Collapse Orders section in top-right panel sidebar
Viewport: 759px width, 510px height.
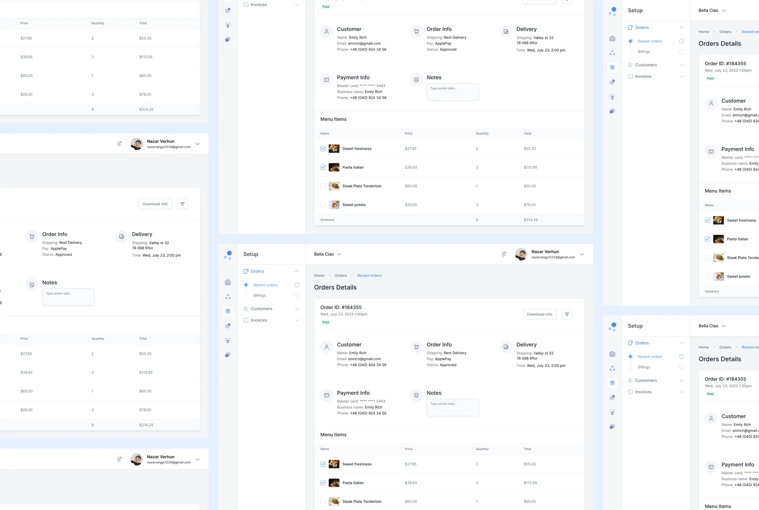(681, 28)
